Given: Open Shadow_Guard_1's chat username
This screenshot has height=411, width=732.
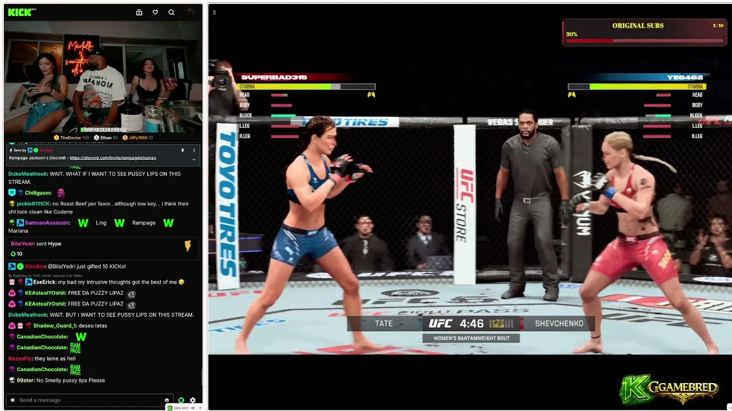Looking at the screenshot, I should click(x=54, y=326).
